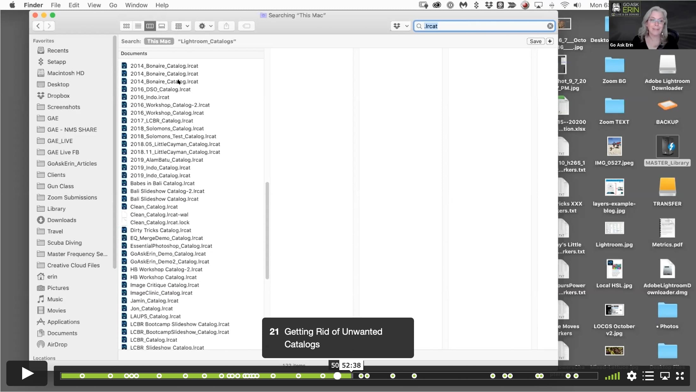Click the volume icon in the menu bar
Screen dimensions: 696x392
(x=577, y=5)
